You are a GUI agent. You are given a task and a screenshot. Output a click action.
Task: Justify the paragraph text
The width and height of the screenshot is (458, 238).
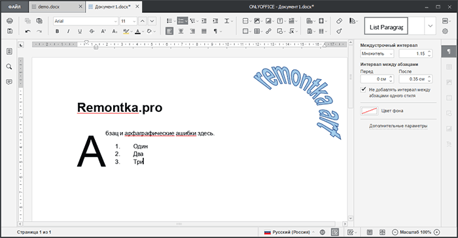click(x=204, y=31)
